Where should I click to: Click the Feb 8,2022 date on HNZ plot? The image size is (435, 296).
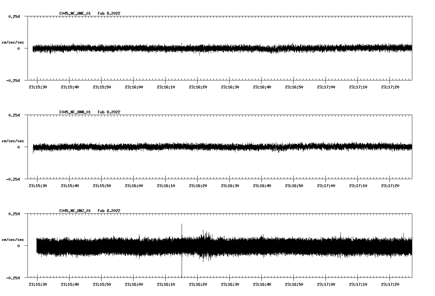(x=109, y=211)
